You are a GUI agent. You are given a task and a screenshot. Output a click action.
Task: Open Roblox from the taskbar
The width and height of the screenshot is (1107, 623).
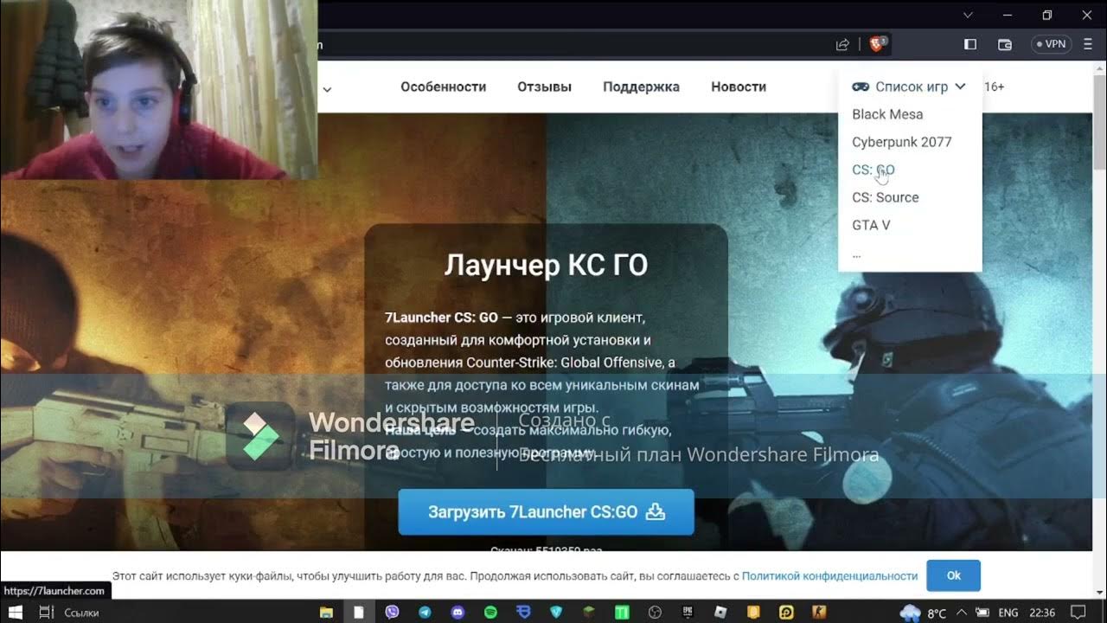[720, 612]
